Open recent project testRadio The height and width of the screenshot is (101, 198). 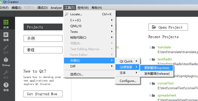pos(165,59)
